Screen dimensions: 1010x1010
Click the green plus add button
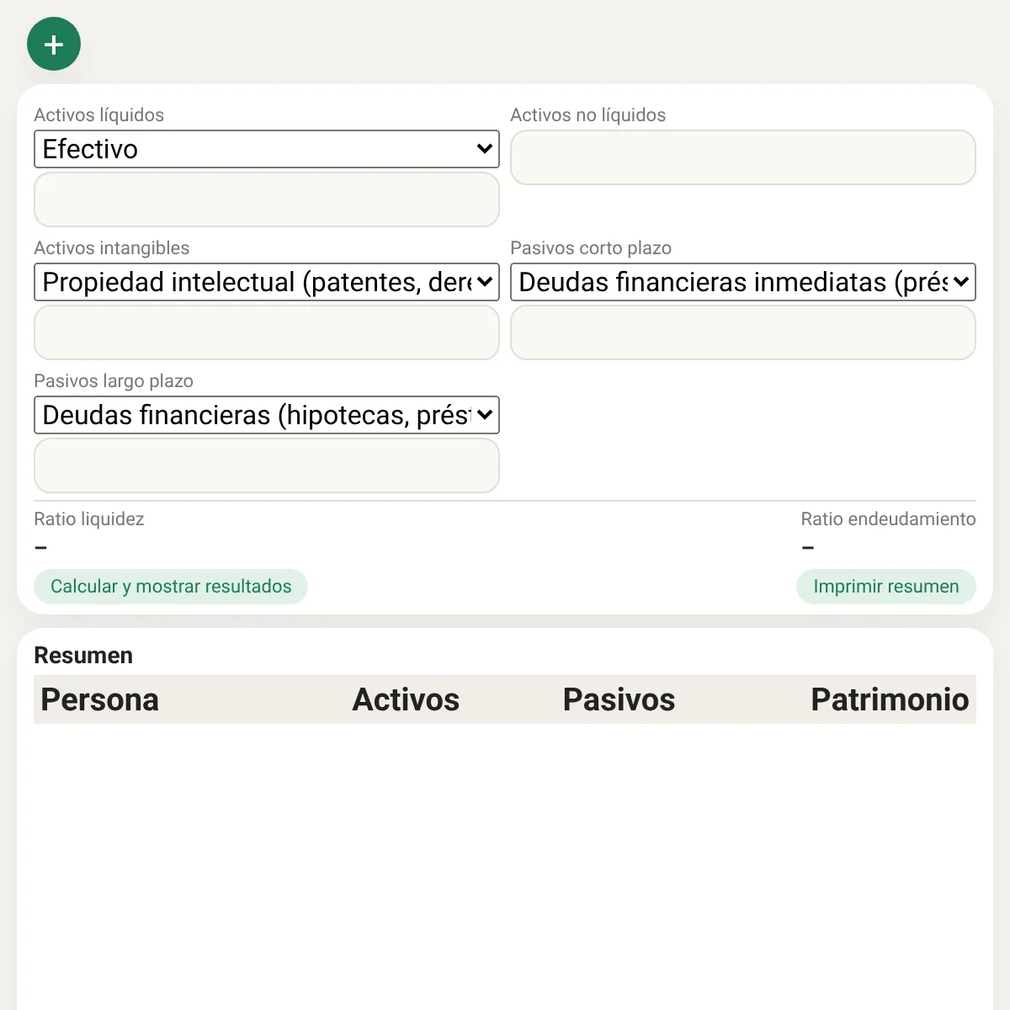54,44
